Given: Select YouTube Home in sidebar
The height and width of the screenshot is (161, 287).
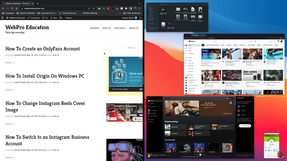Looking at the screenshot, I should click(192, 45).
